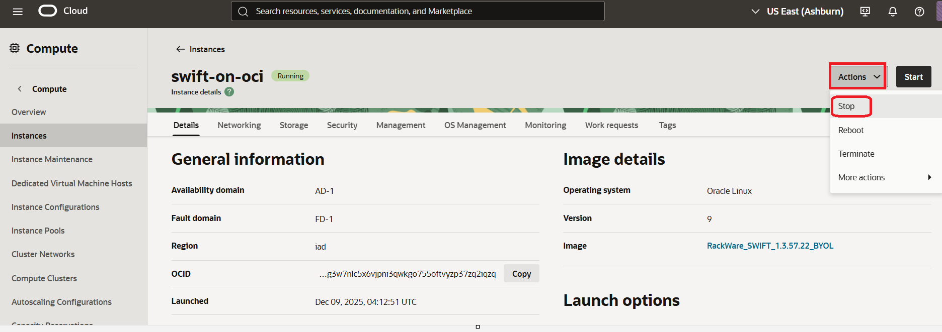Open Dedicated Virtual Machine Hosts
The image size is (942, 332).
71,183
